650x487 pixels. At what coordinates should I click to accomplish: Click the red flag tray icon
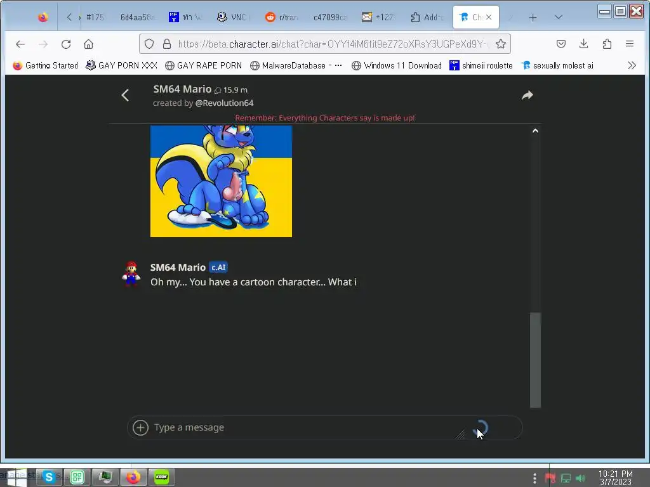550,478
